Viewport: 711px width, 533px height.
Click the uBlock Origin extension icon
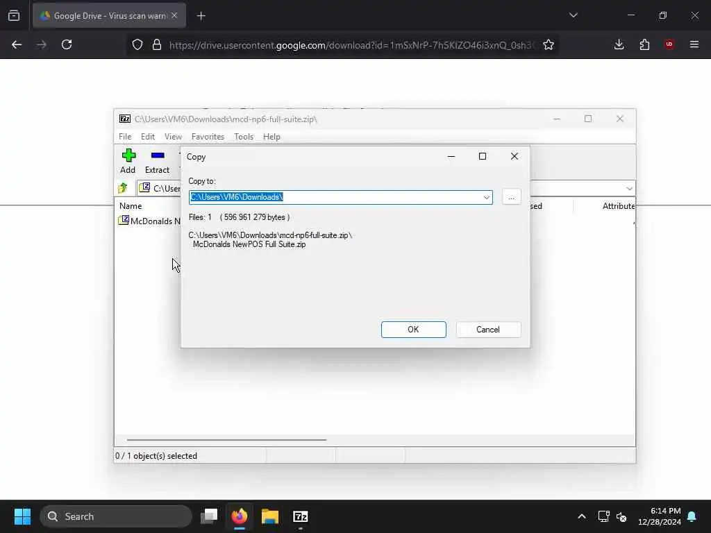pos(669,44)
